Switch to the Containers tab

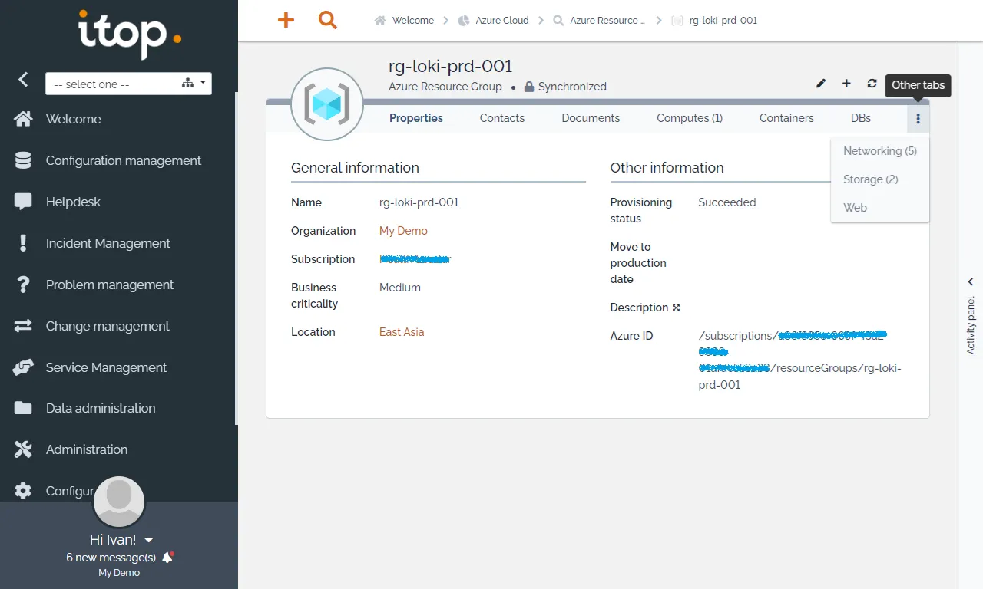point(786,118)
